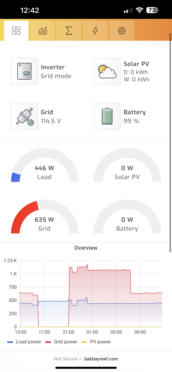Viewport: 172px width, 372px height.
Task: Switch to the bar chart tab
Action: click(x=43, y=31)
